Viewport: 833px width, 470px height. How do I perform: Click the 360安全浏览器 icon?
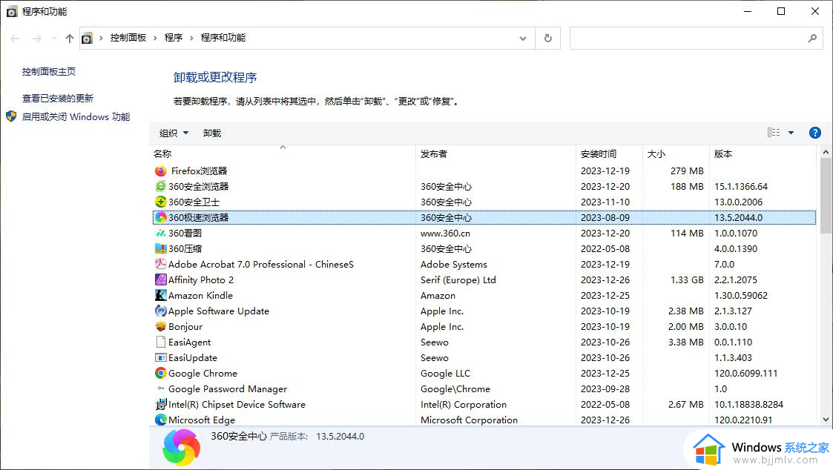pyautogui.click(x=160, y=186)
